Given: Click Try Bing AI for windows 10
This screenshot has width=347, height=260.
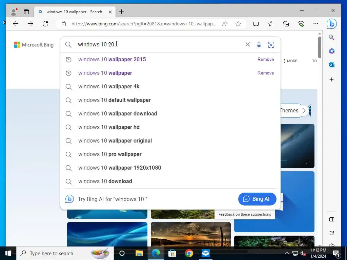Looking at the screenshot, I should [113, 199].
